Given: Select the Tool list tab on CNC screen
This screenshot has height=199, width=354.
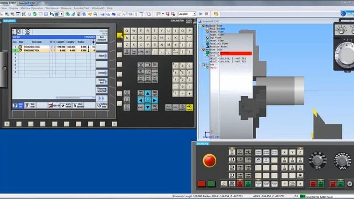Looking at the screenshot, I should click(x=18, y=106).
